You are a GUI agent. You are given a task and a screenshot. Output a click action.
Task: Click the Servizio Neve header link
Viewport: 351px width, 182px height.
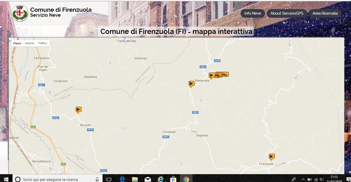pyautogui.click(x=46, y=15)
